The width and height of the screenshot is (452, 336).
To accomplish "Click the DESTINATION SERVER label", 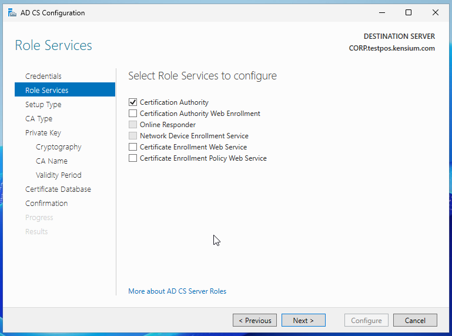I will [399, 36].
